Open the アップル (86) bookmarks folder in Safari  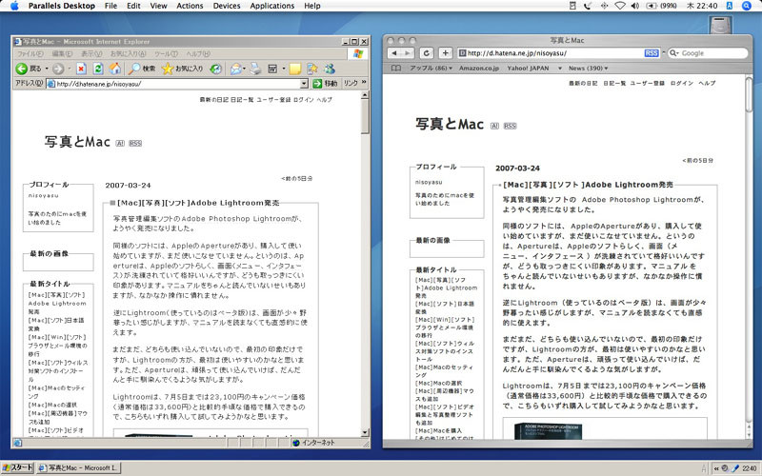tap(431, 68)
